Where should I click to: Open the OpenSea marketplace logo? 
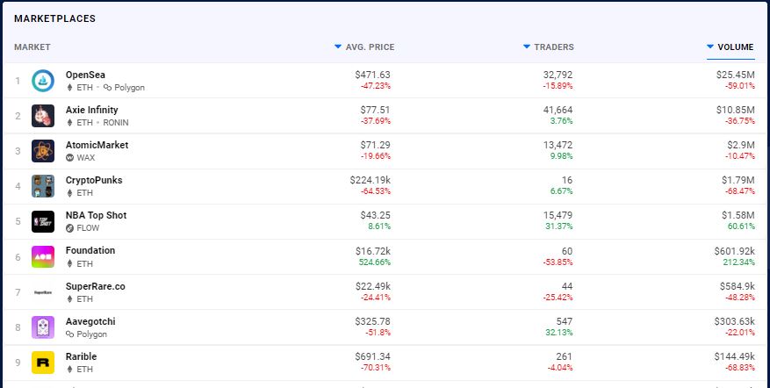(43, 81)
